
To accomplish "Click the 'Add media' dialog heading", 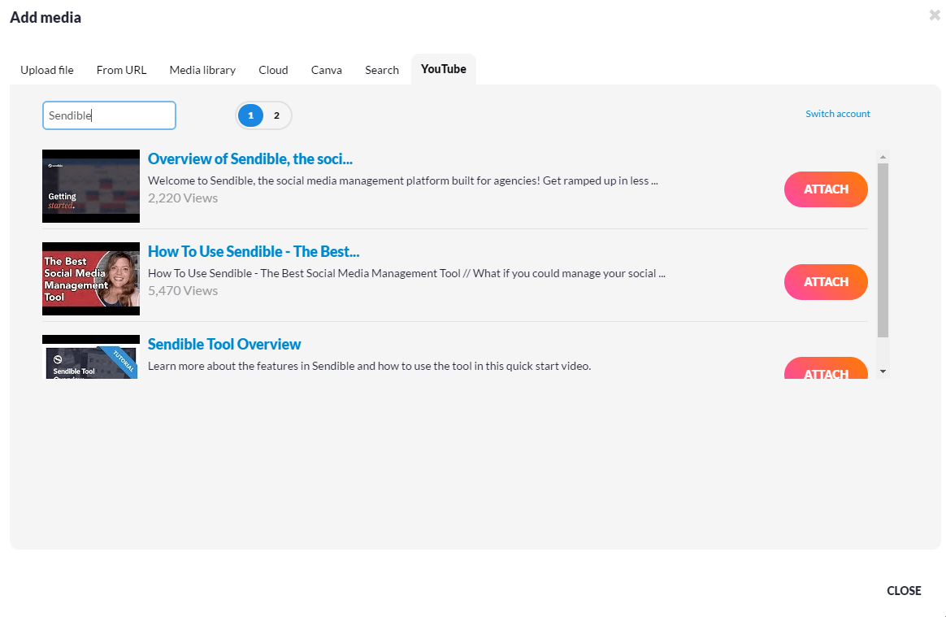I will pyautogui.click(x=46, y=18).
